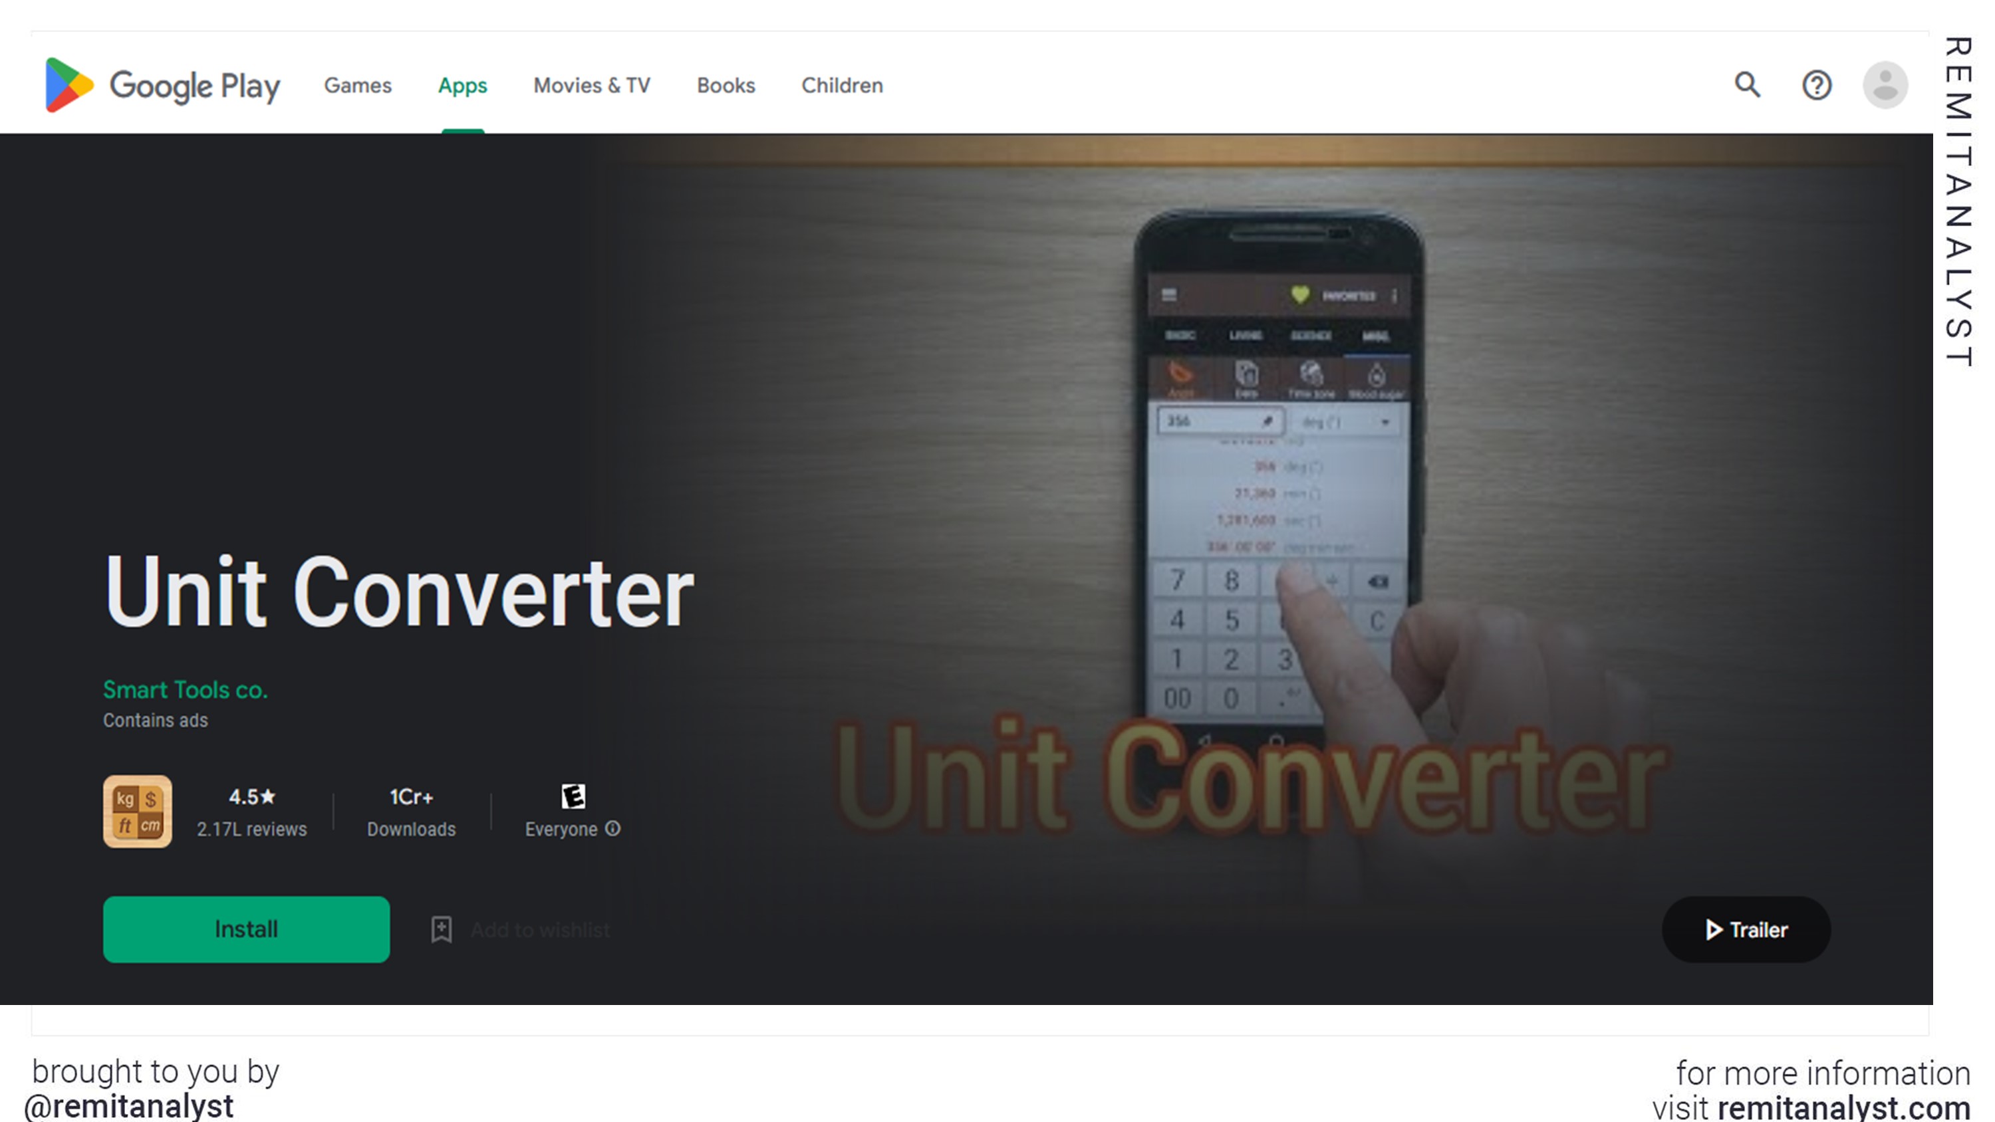The image size is (1995, 1122).
Task: Click the help/support icon
Action: 1815,84
